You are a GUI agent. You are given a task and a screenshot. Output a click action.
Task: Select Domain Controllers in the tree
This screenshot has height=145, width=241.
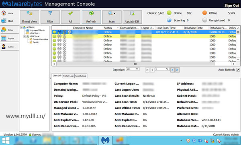coord(40,39)
